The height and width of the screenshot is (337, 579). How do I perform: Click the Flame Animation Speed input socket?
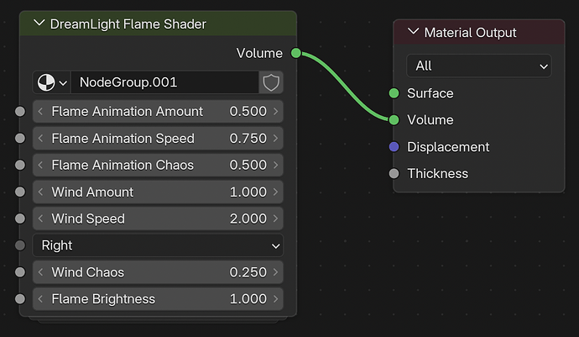pyautogui.click(x=20, y=139)
